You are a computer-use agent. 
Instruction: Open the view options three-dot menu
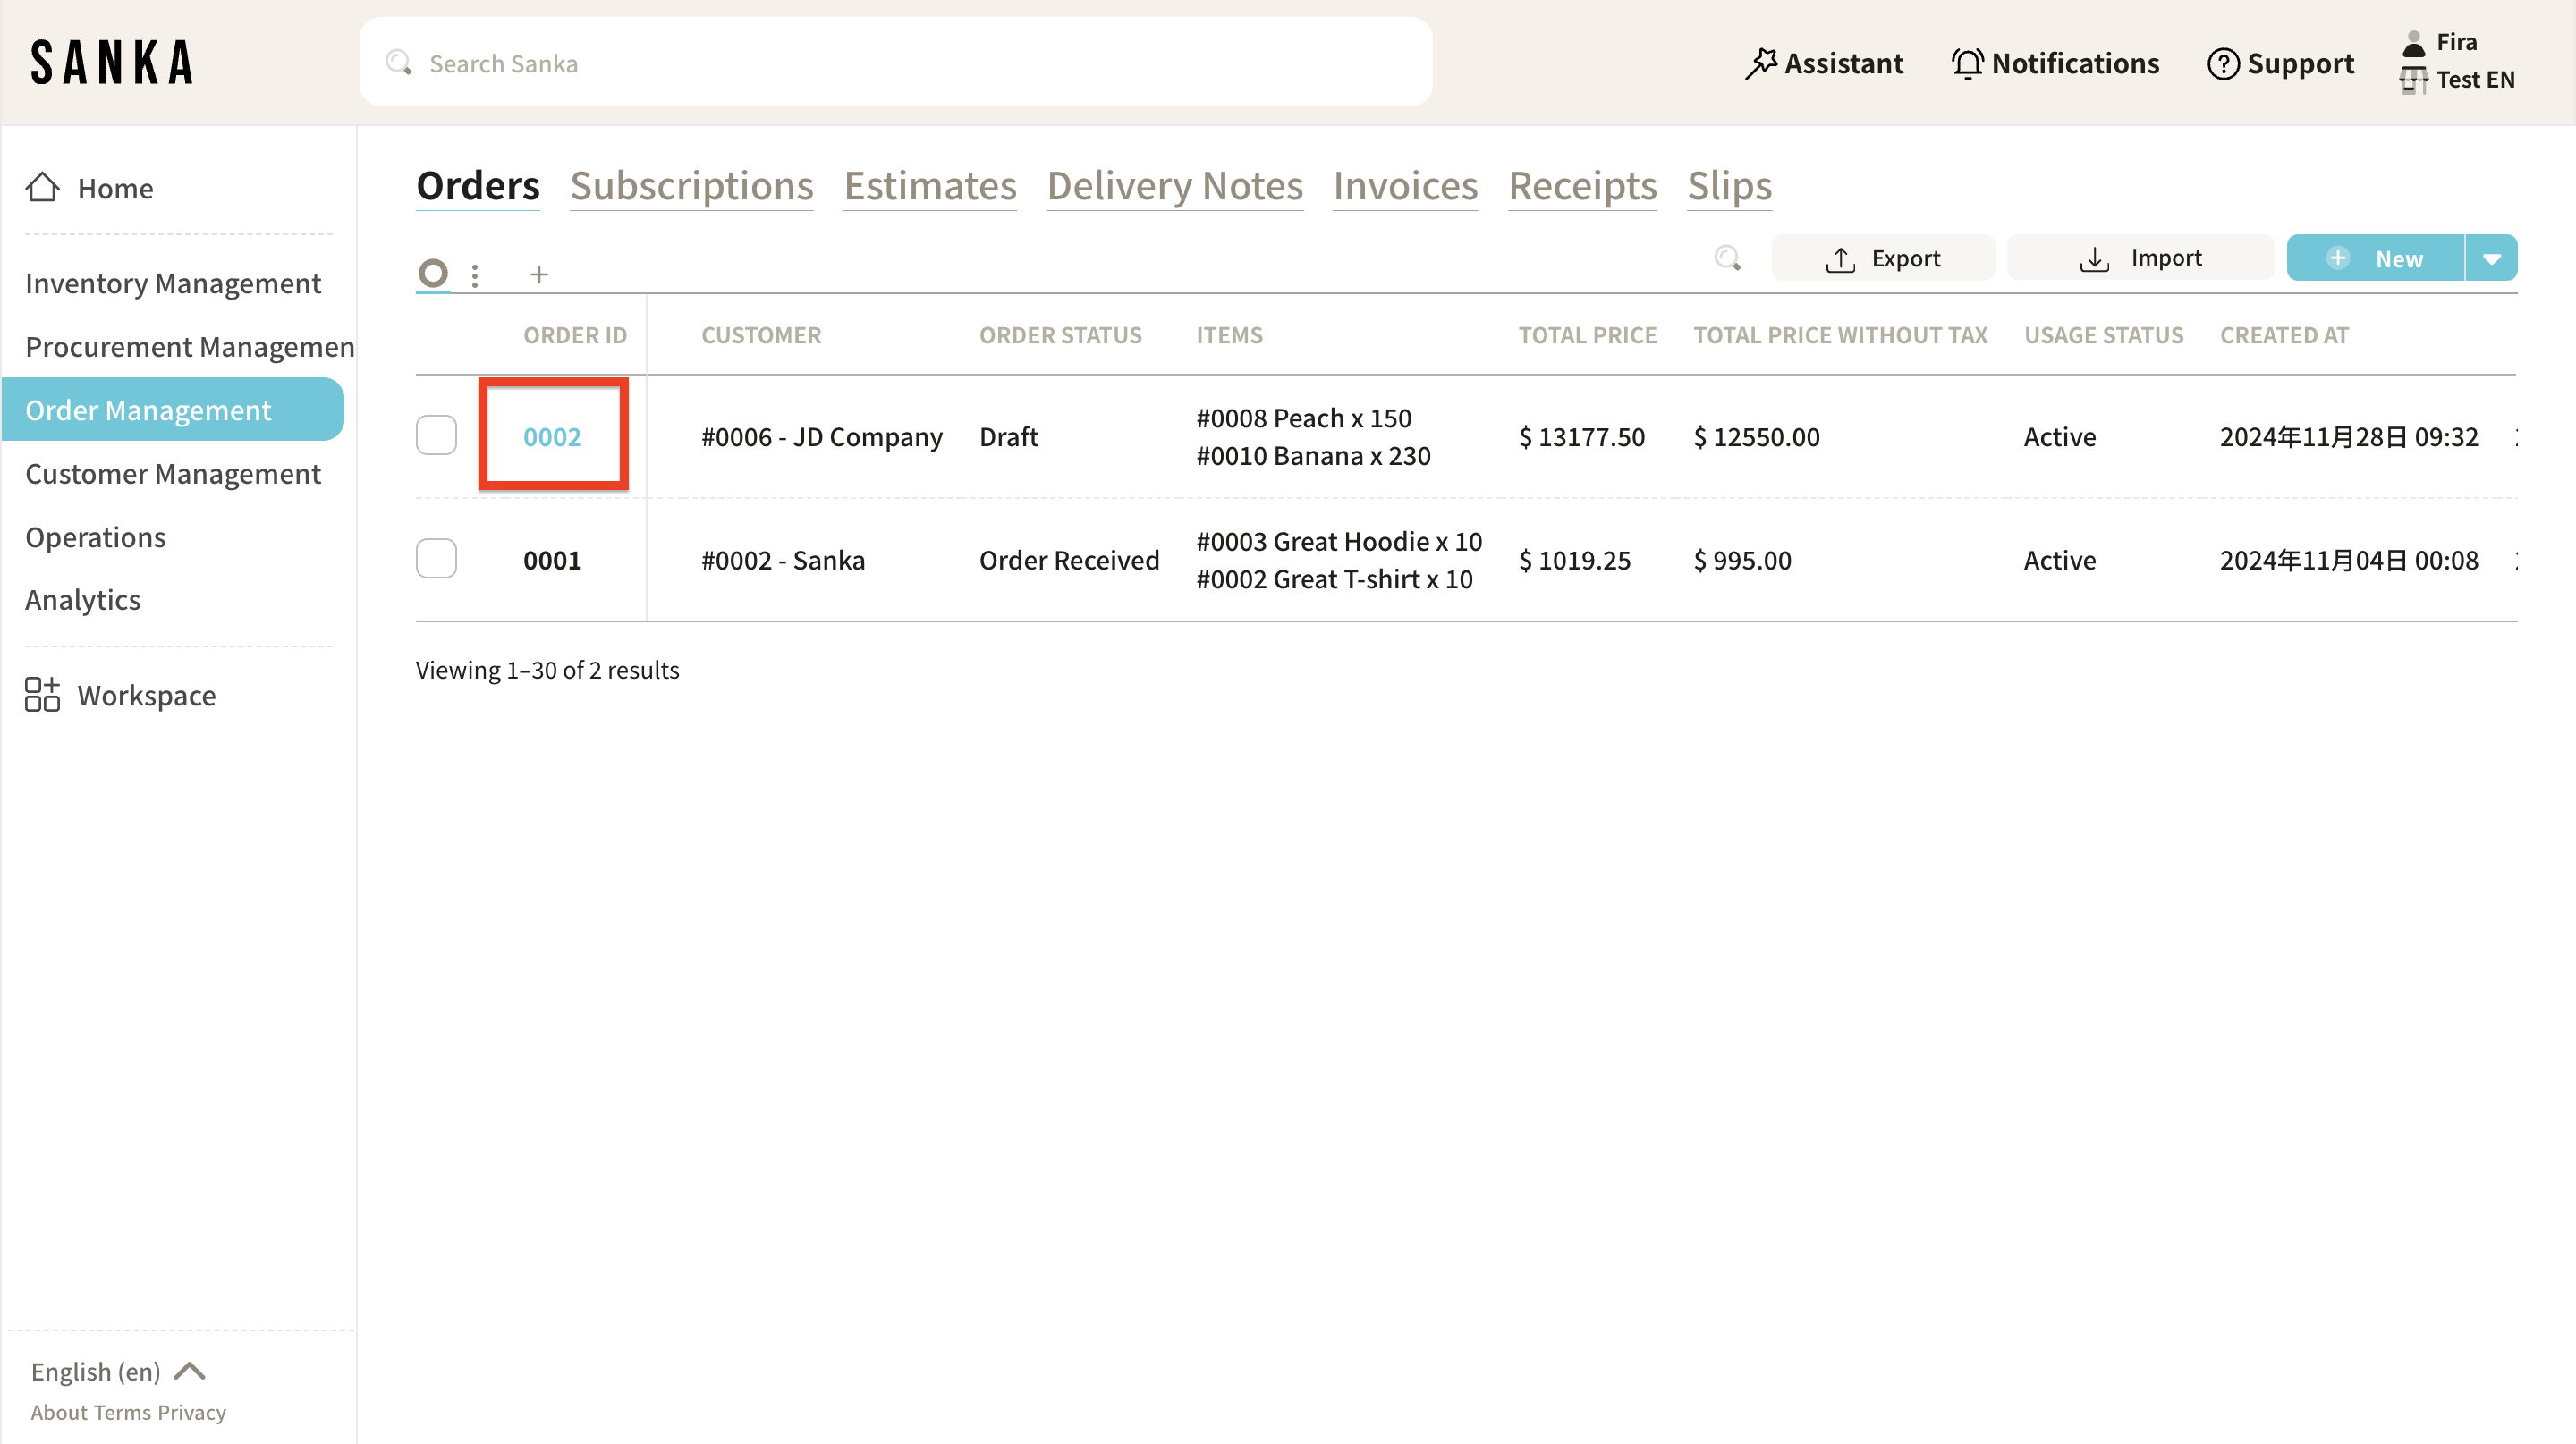click(475, 274)
